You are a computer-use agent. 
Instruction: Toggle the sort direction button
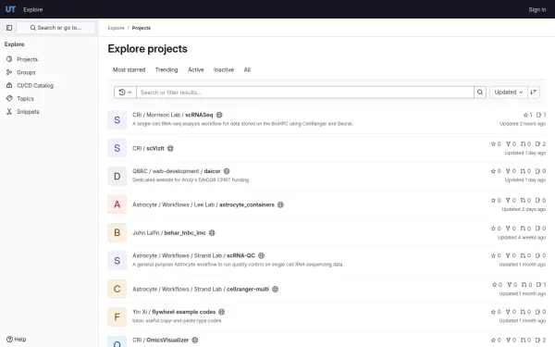point(534,92)
